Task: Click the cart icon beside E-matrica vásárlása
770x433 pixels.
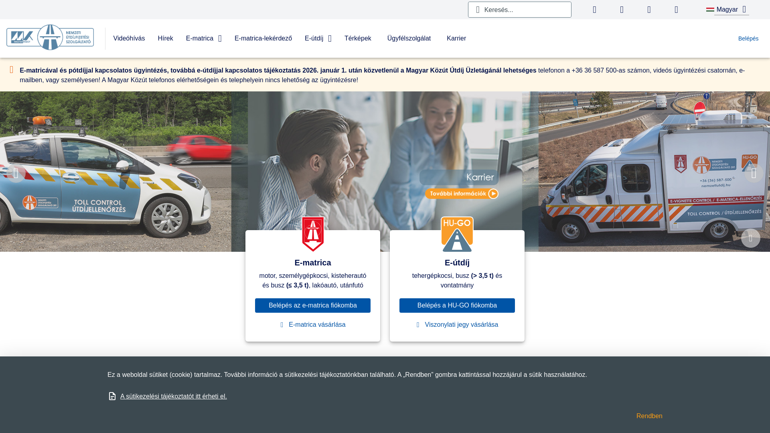Action: click(282, 325)
